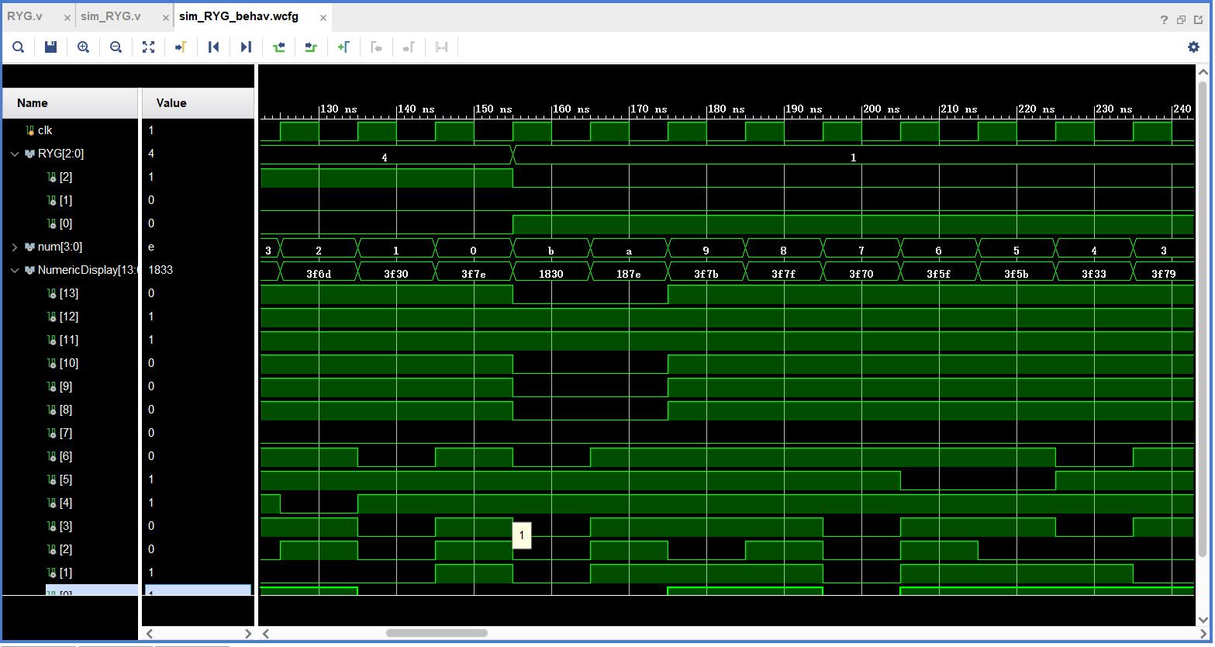The height and width of the screenshot is (647, 1215).
Task: Click the Zoom In icon
Action: 83,47
